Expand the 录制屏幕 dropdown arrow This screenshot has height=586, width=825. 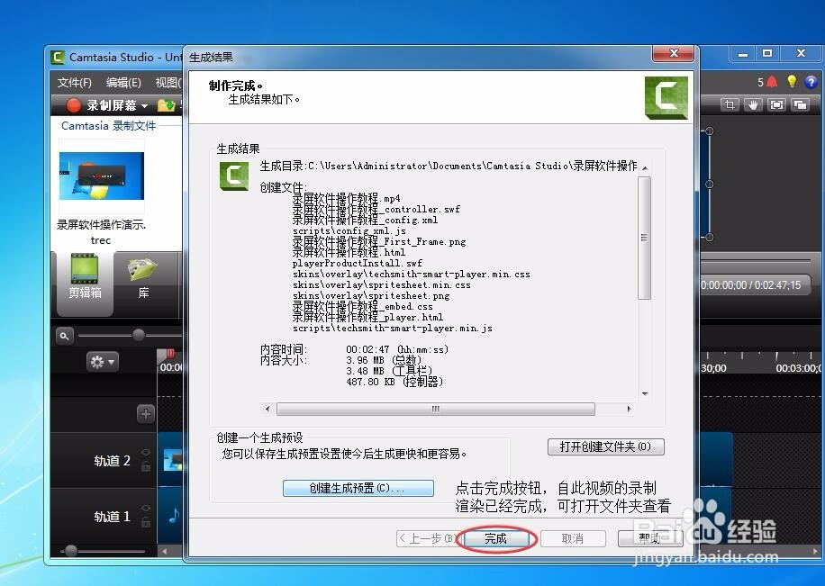145,105
